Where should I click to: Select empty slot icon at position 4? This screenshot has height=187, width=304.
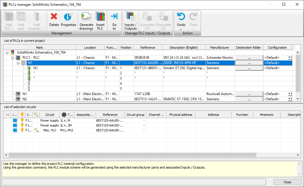pos(29,84)
